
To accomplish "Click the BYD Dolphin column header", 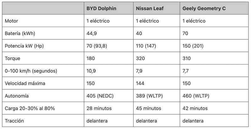I will 101,8.
